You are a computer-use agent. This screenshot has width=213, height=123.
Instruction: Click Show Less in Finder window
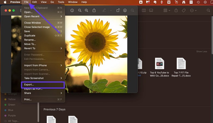(202, 51)
